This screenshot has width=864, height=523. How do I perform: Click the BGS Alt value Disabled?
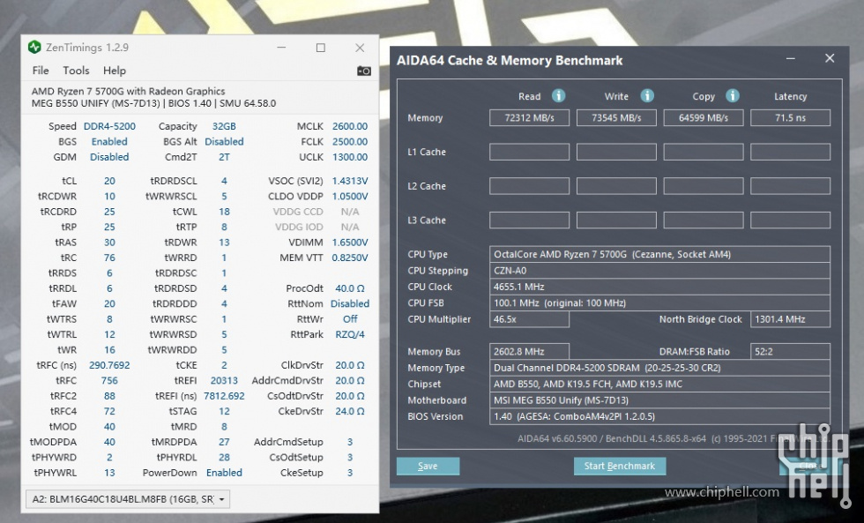point(224,142)
